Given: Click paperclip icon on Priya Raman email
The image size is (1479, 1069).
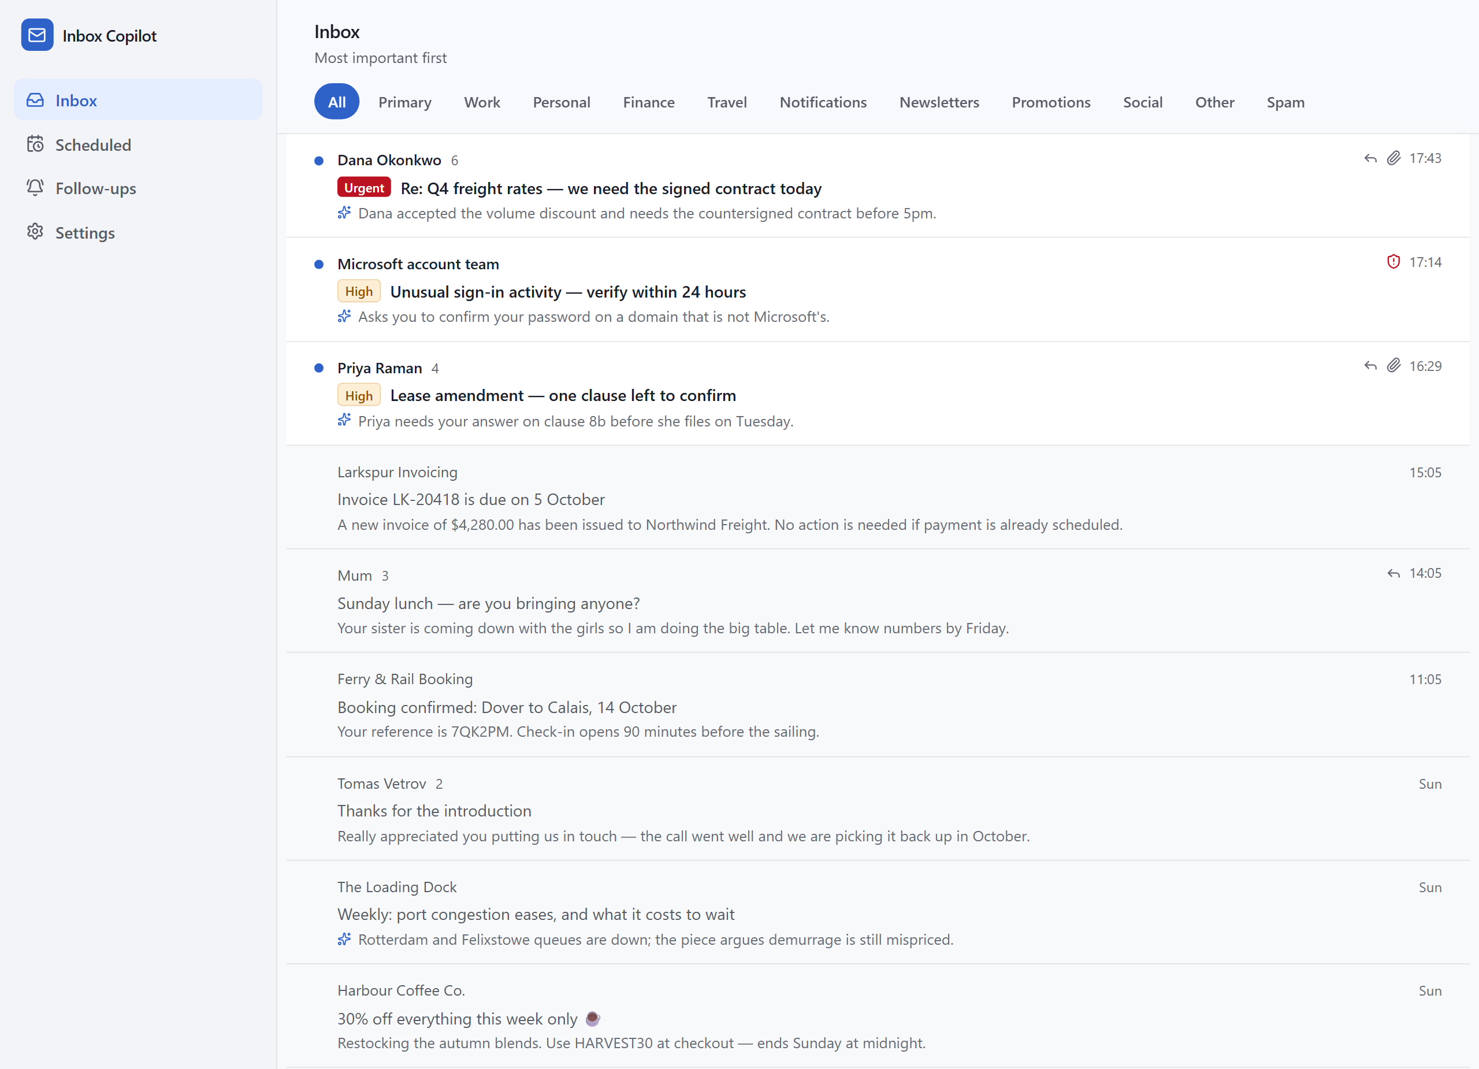Looking at the screenshot, I should [1393, 366].
